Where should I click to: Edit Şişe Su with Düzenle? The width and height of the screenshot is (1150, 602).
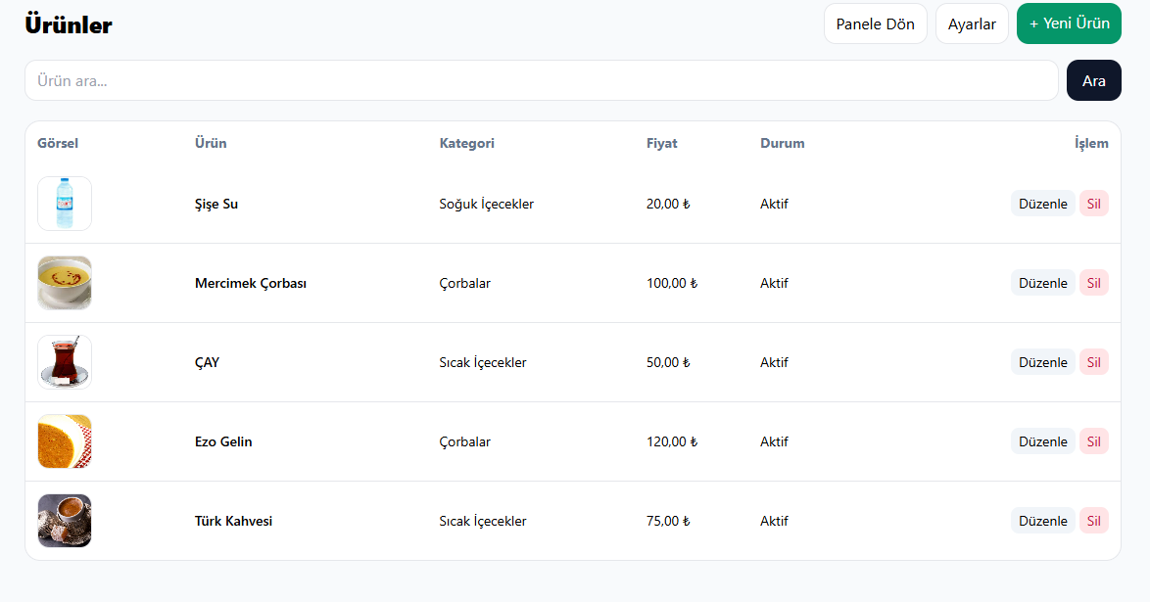[x=1042, y=204]
